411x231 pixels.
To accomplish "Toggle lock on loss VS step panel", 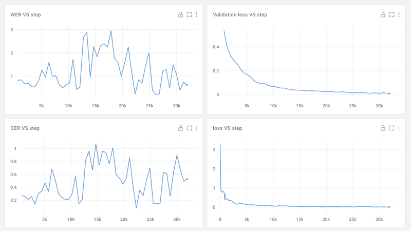I will [x=383, y=128].
